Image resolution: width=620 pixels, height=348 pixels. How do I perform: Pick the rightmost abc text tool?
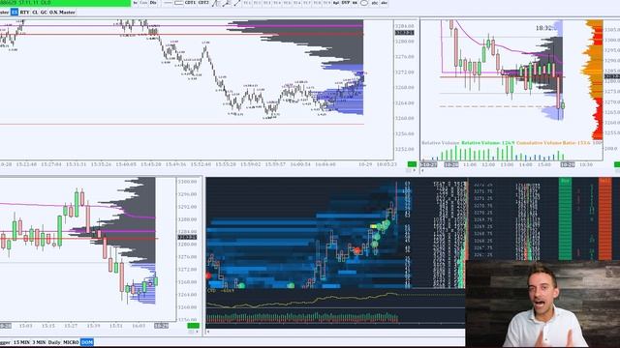tap(384, 3)
